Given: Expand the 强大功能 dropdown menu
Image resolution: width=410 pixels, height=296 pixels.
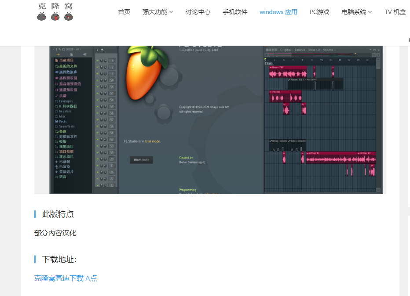Looking at the screenshot, I should coord(157,12).
